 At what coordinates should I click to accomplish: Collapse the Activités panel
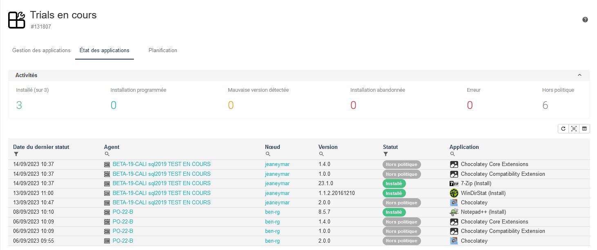[x=579, y=75]
